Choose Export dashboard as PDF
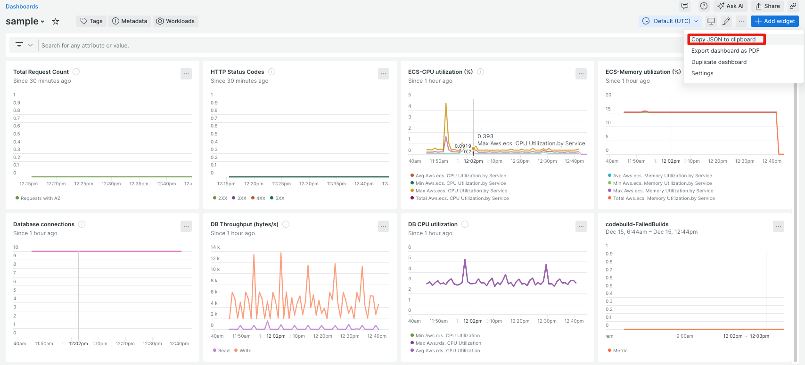 (725, 51)
